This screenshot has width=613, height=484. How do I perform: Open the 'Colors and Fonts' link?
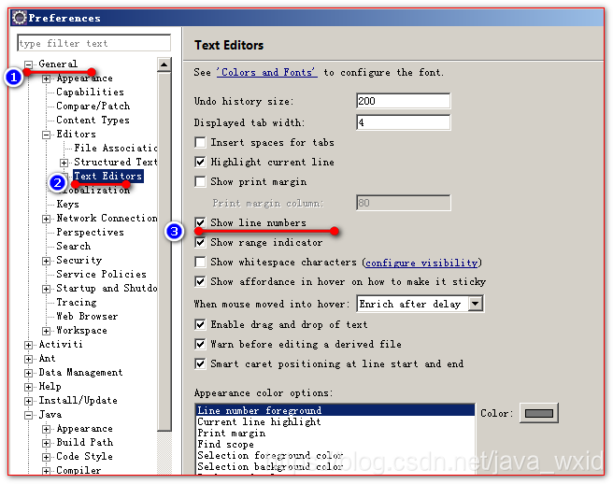pyautogui.click(x=267, y=72)
